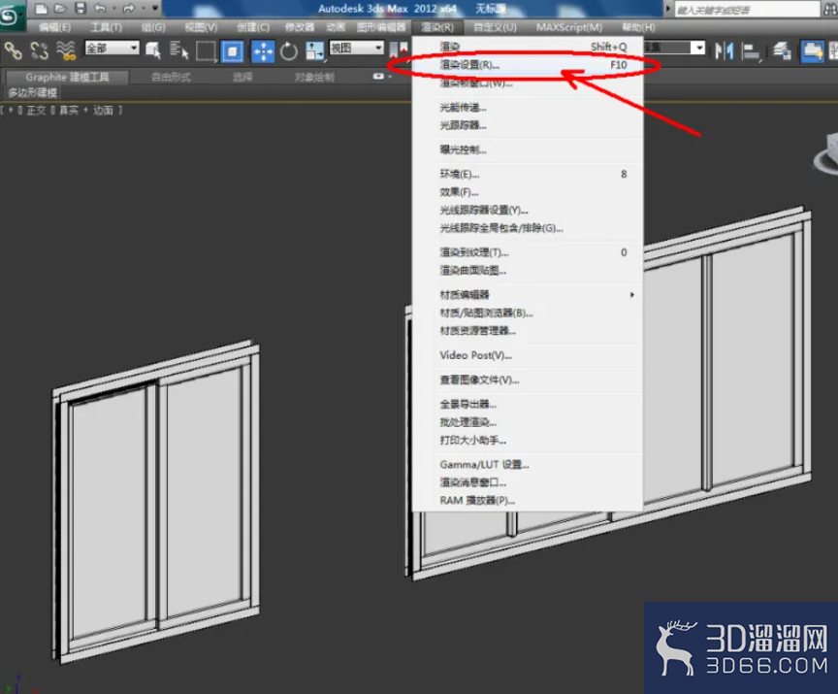The height and width of the screenshot is (694, 838).
Task: Expand the 多边形建模 panel
Action: click(x=33, y=92)
